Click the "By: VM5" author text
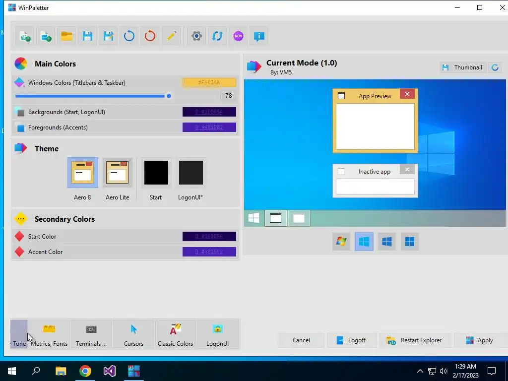The image size is (508, 381). (x=281, y=72)
